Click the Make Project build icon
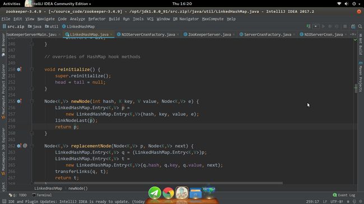The height and width of the screenshot is (204, 364). pos(309,26)
